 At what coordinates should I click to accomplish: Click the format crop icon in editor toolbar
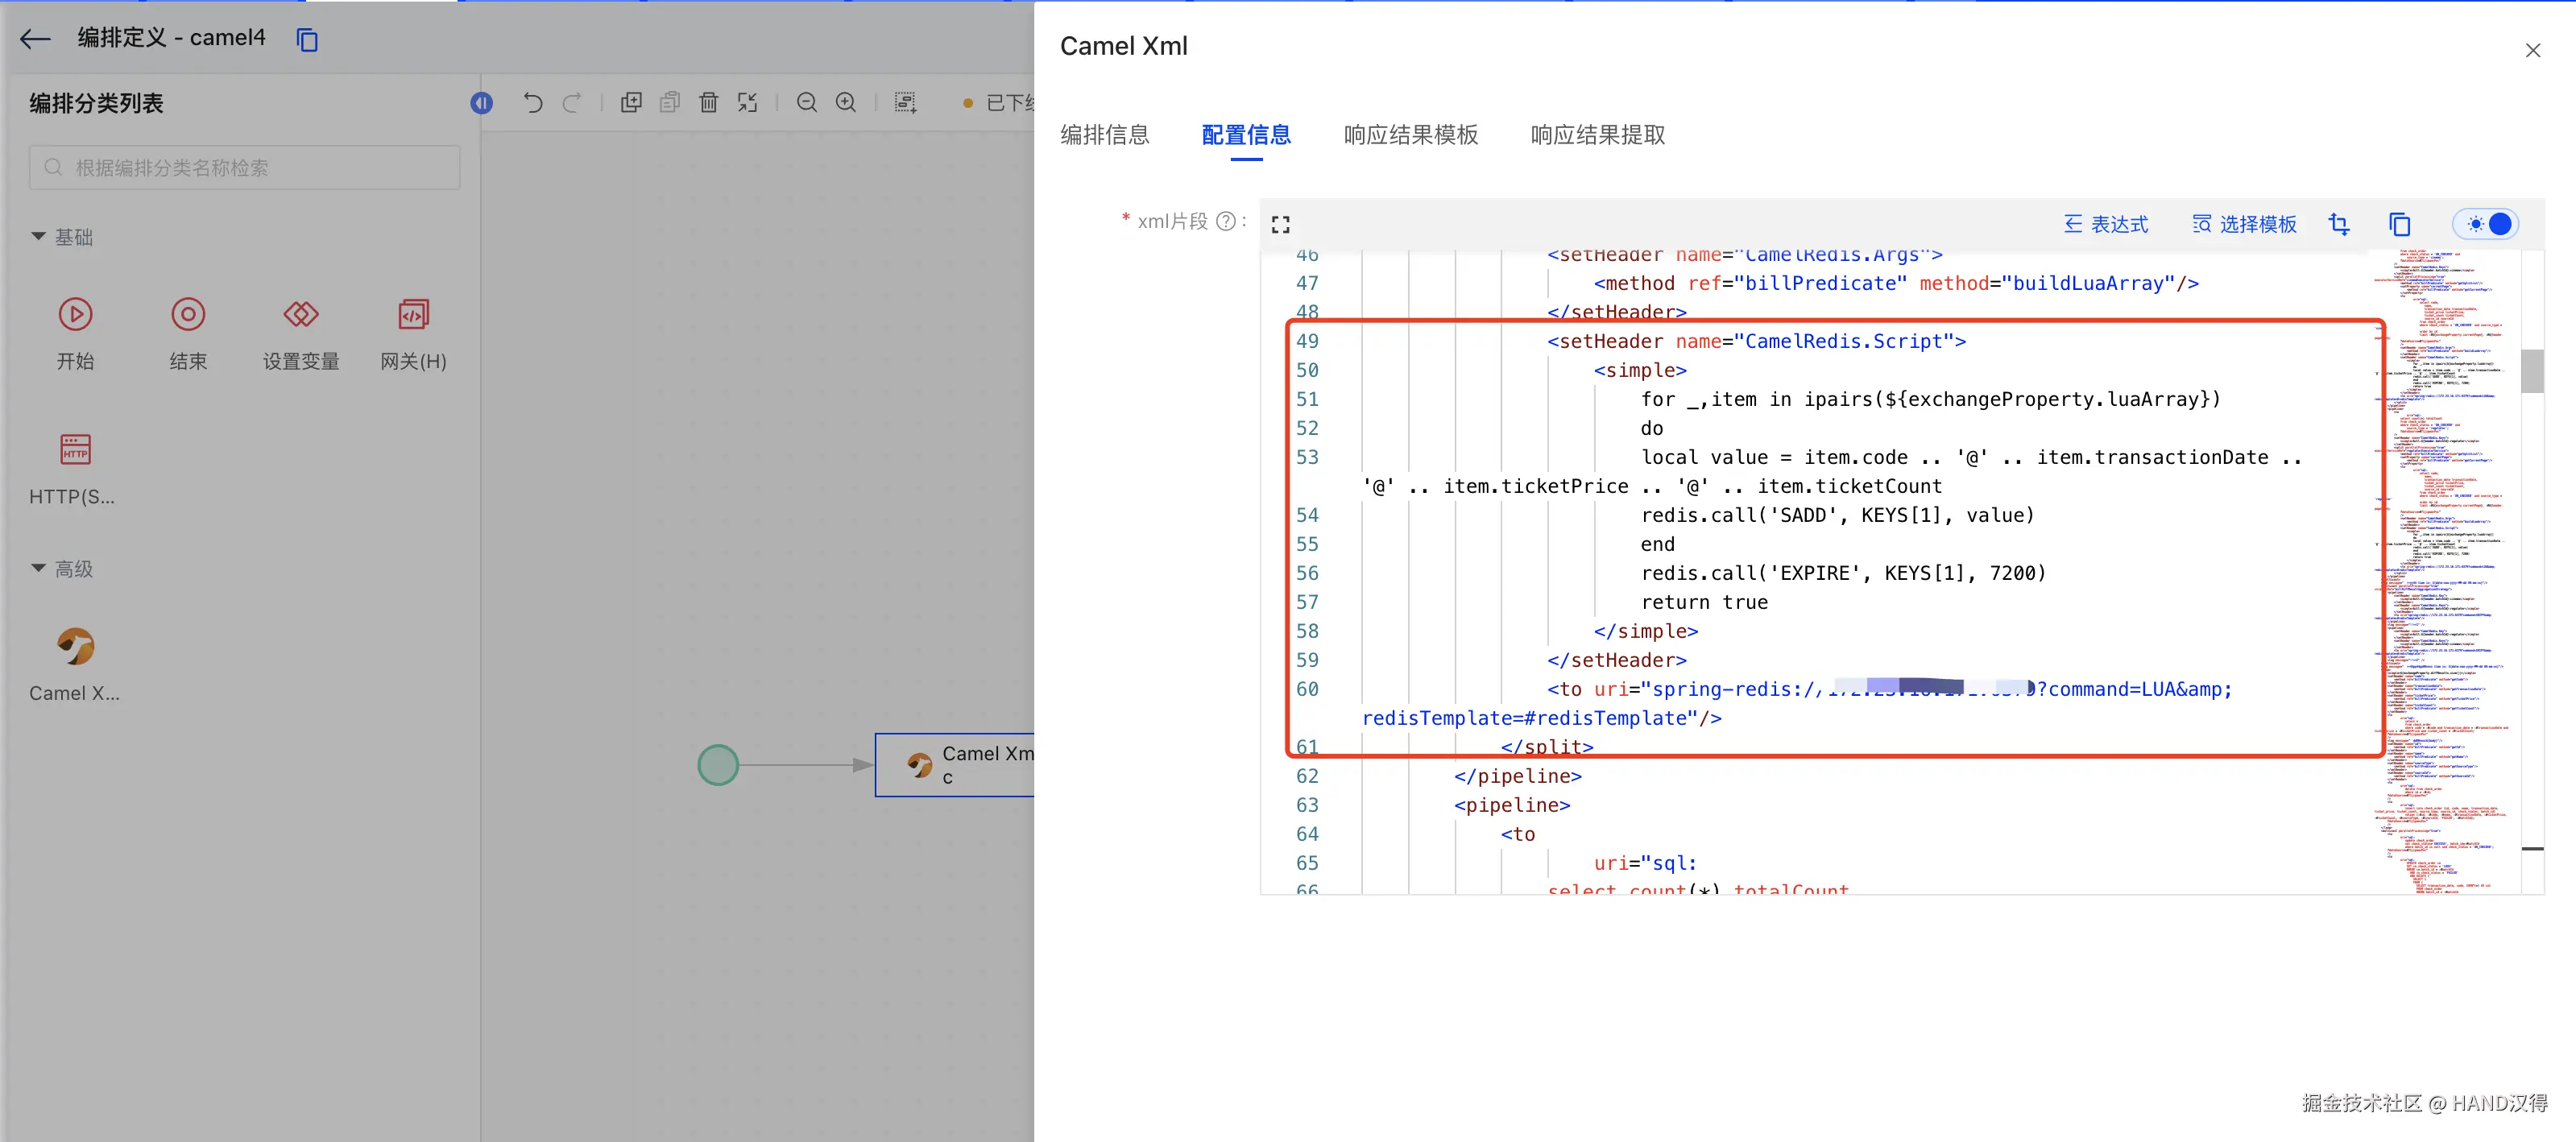[x=2339, y=224]
